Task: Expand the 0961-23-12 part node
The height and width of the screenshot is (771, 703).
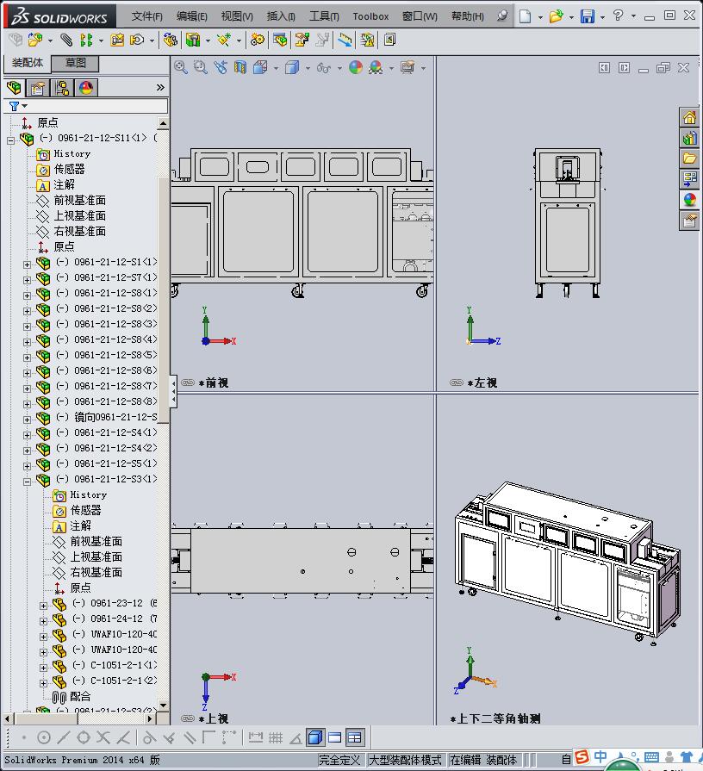Action: click(43, 606)
